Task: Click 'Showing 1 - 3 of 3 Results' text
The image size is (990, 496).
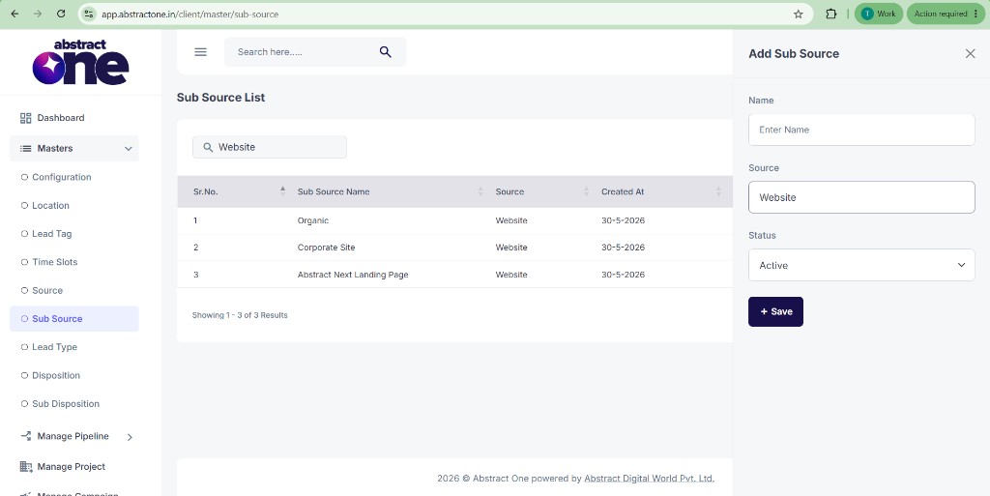Action: click(x=240, y=315)
